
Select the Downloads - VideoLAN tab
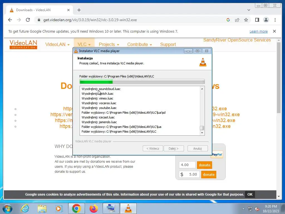coord(40,10)
